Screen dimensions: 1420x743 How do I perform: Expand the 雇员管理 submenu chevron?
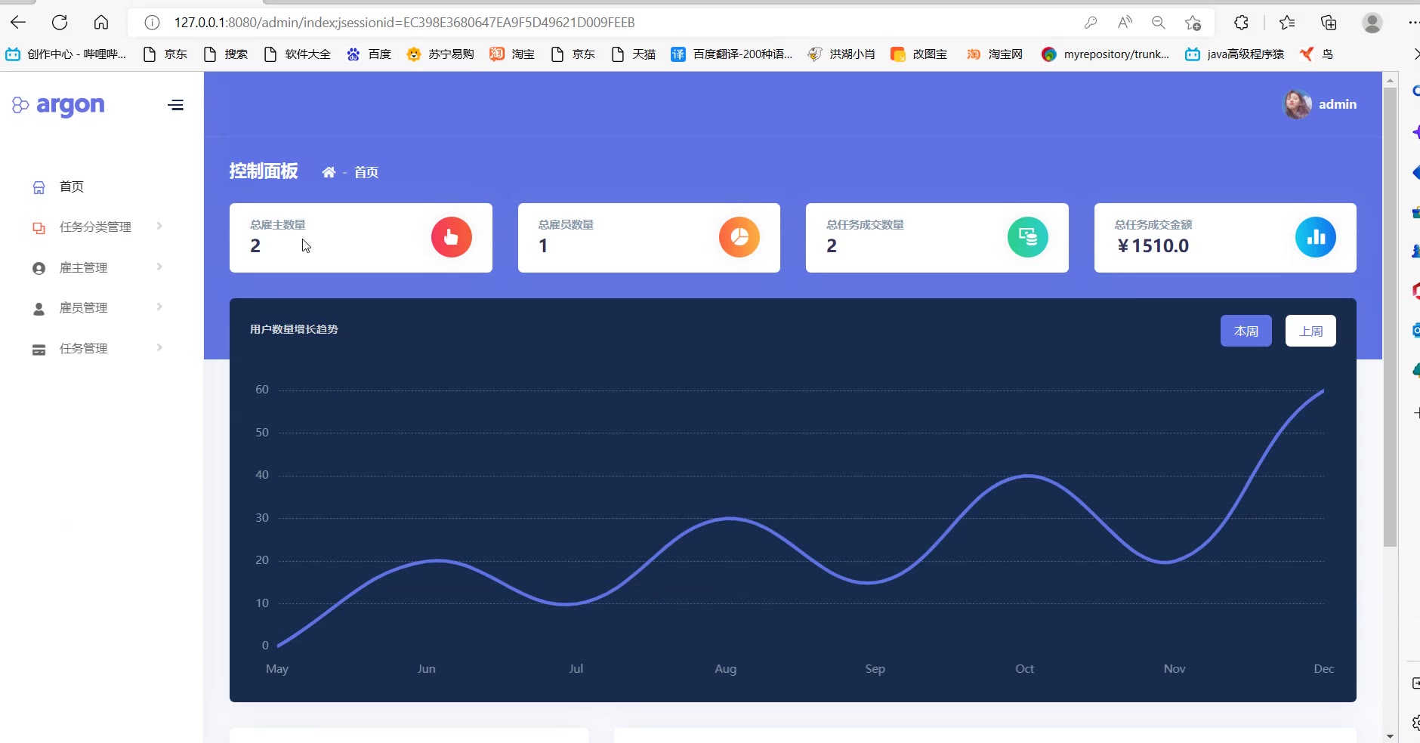(159, 307)
